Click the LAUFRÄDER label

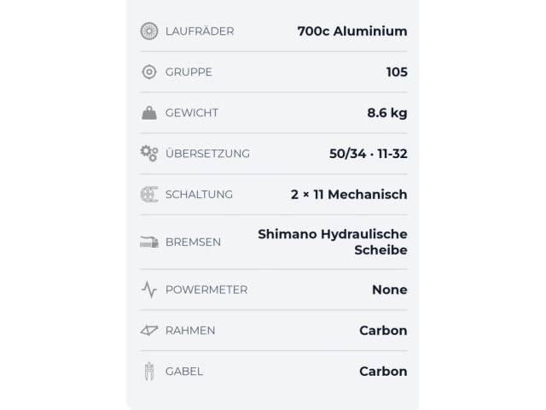(x=200, y=31)
